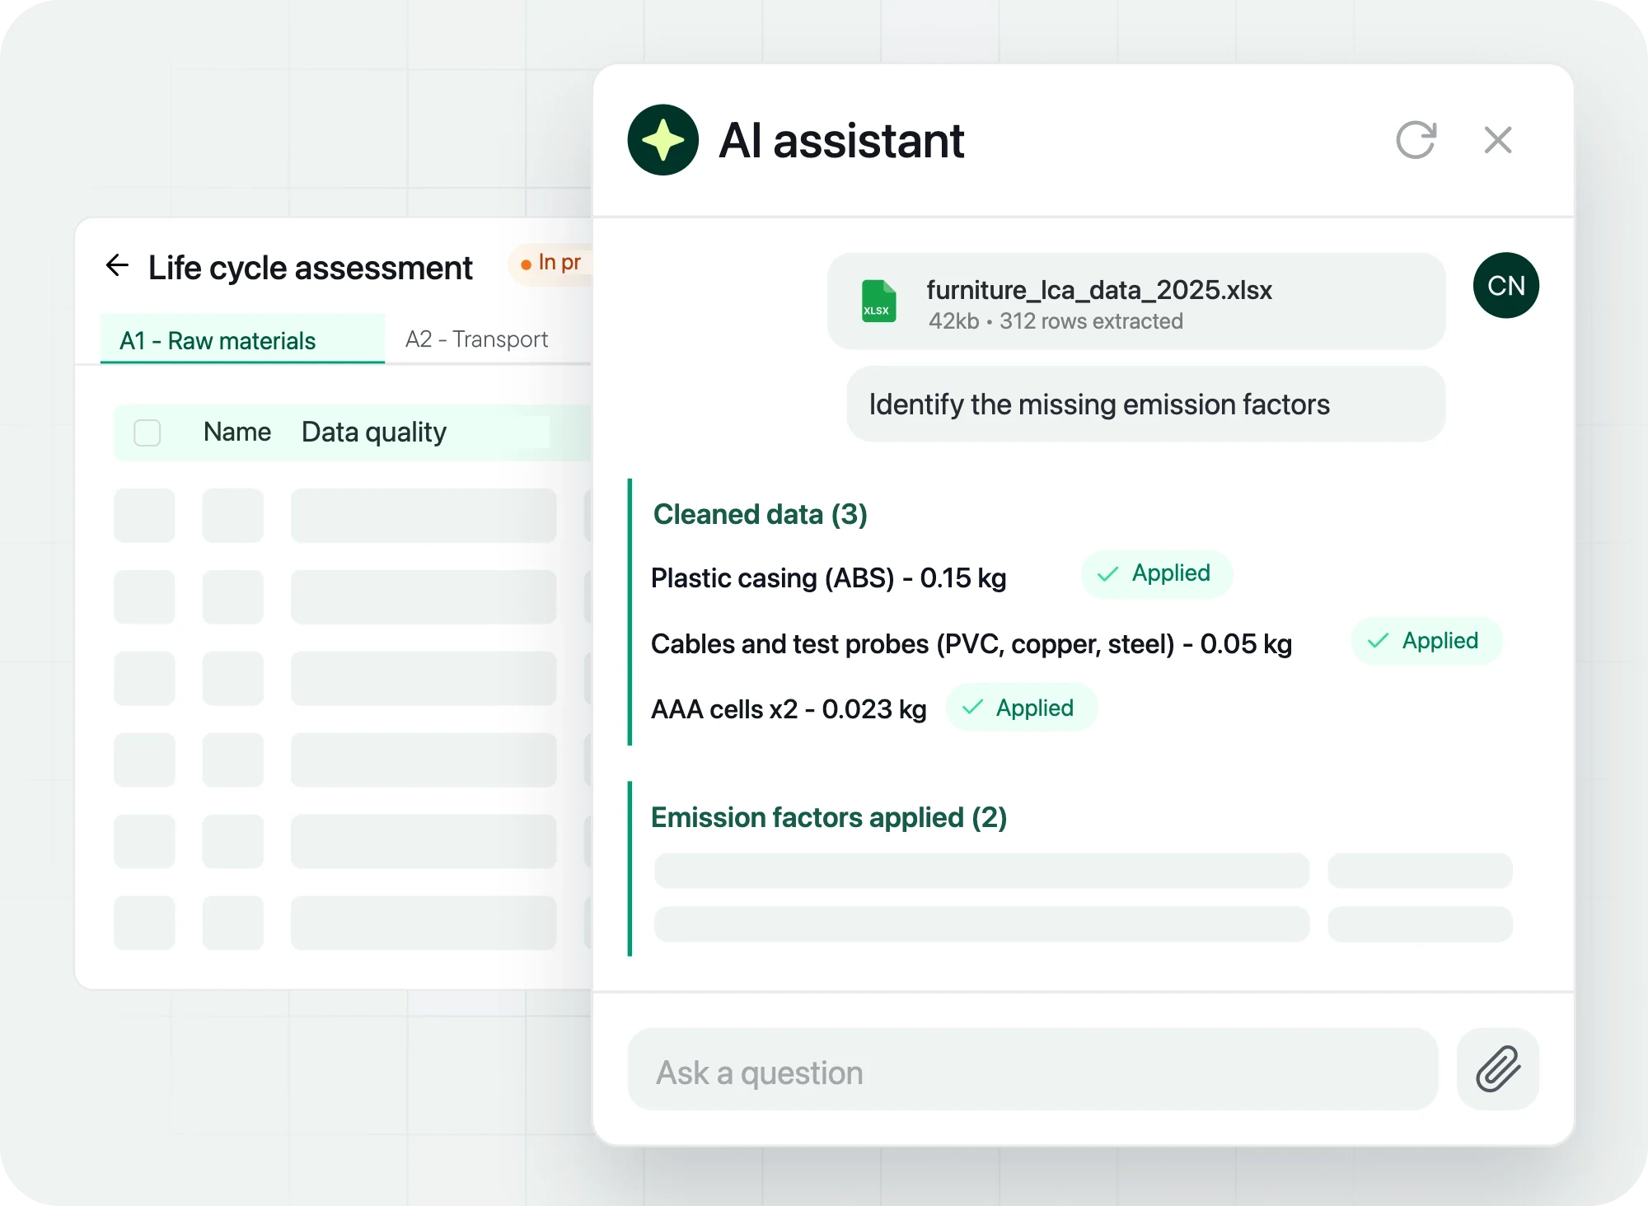Click the Life cycle assessment title
The height and width of the screenshot is (1206, 1648).
pos(310,268)
